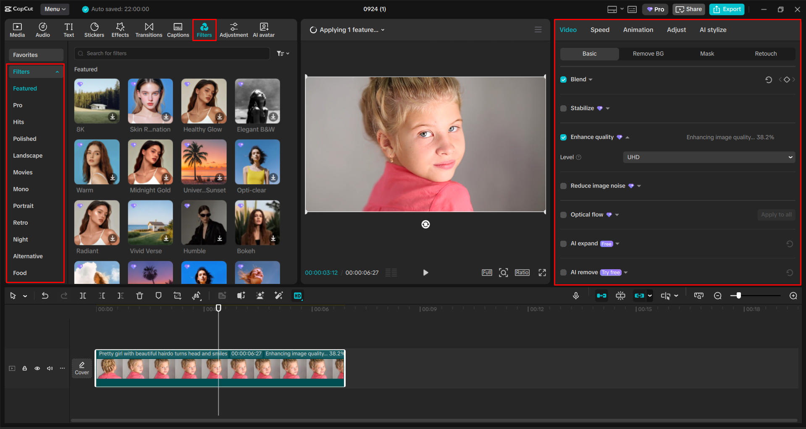Viewport: 806px width, 429px height.
Task: Enable the Reduce image noise option
Action: pyautogui.click(x=563, y=186)
